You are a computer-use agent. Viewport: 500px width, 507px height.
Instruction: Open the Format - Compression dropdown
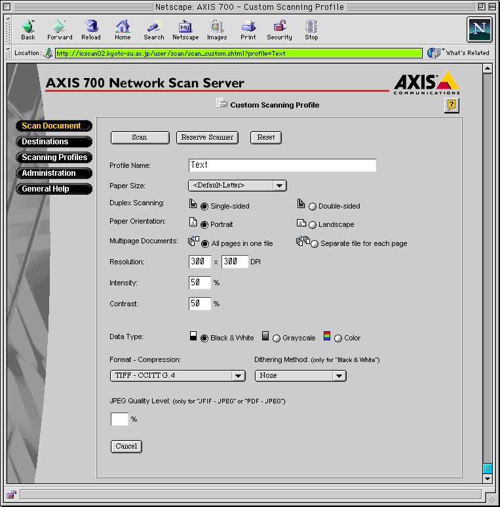click(178, 376)
